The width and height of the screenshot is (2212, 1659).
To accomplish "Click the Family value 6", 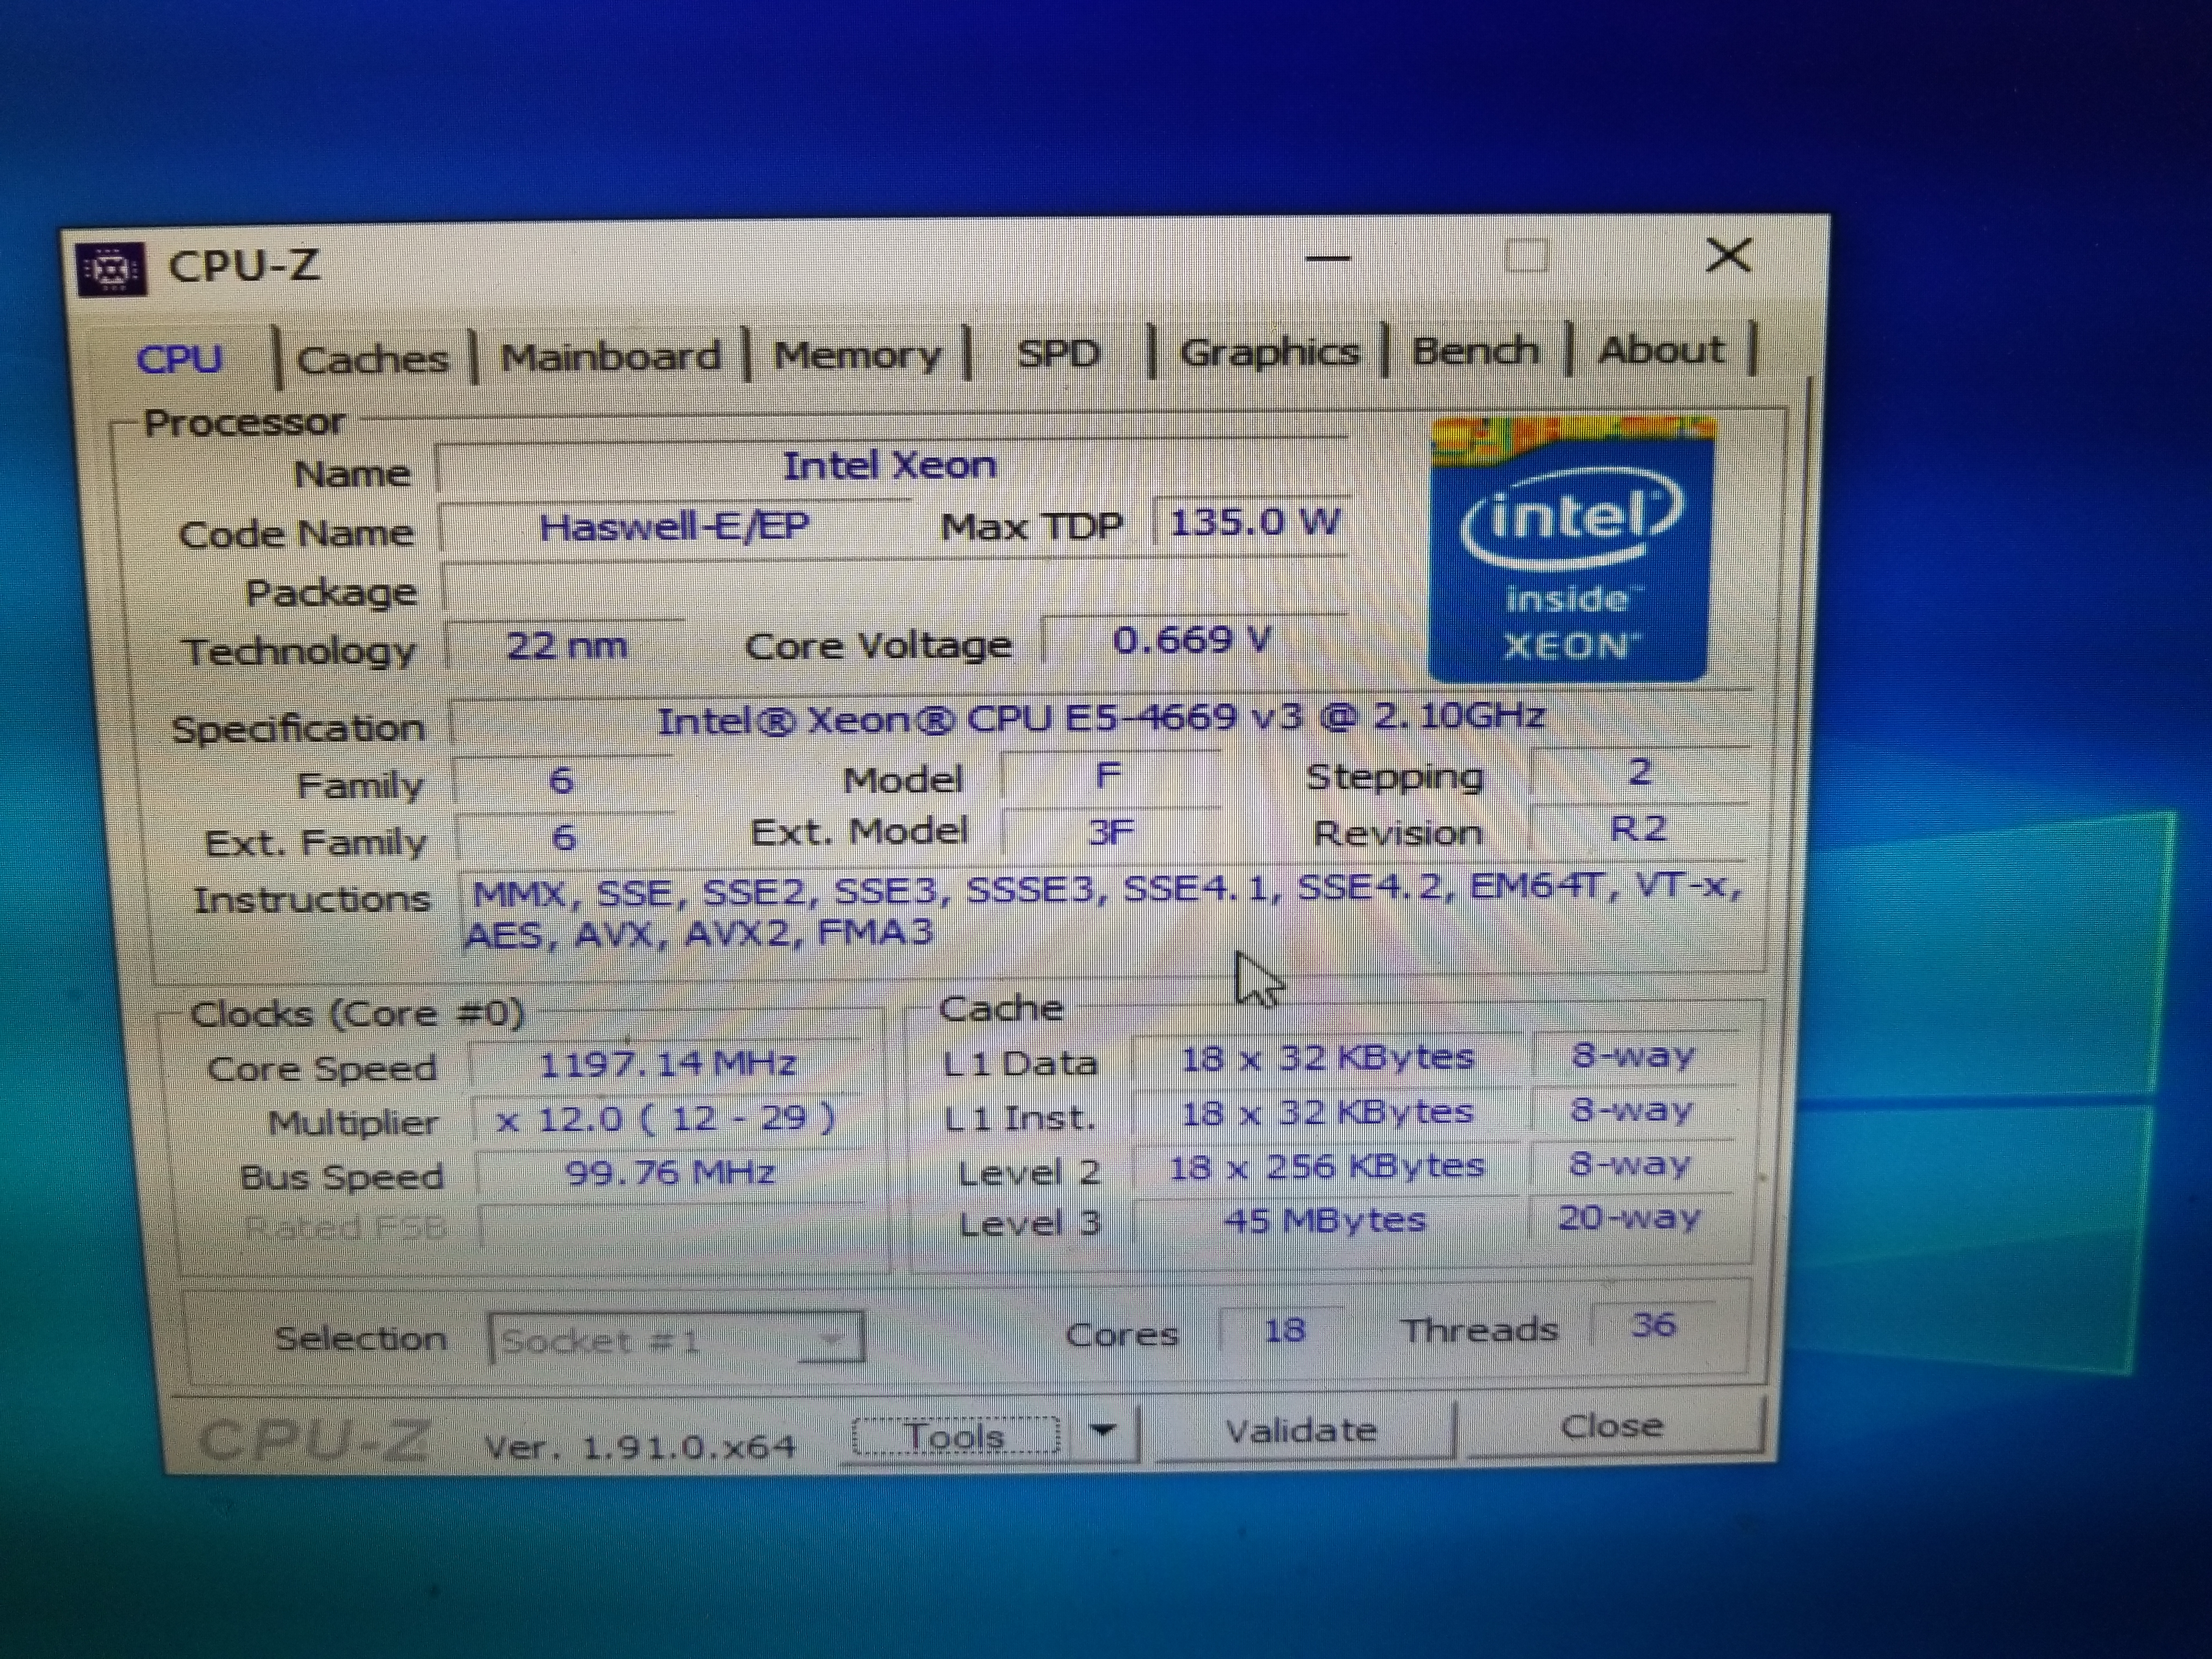I will [562, 781].
